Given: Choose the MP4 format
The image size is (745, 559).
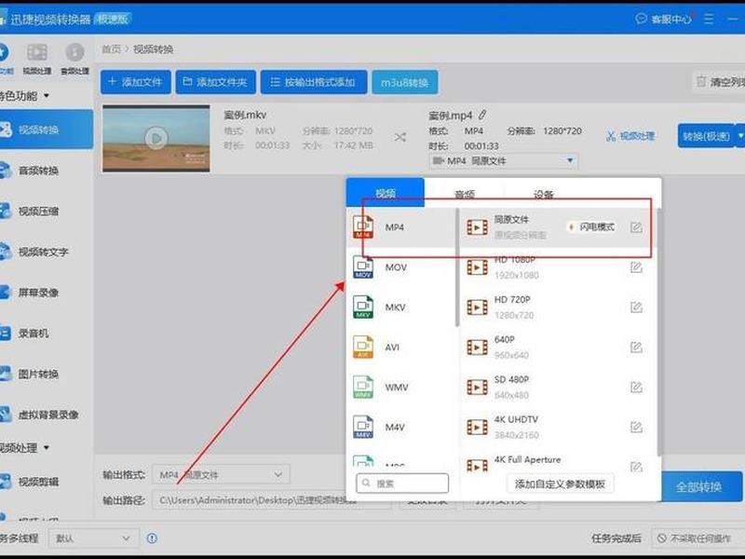Looking at the screenshot, I should 401,227.
